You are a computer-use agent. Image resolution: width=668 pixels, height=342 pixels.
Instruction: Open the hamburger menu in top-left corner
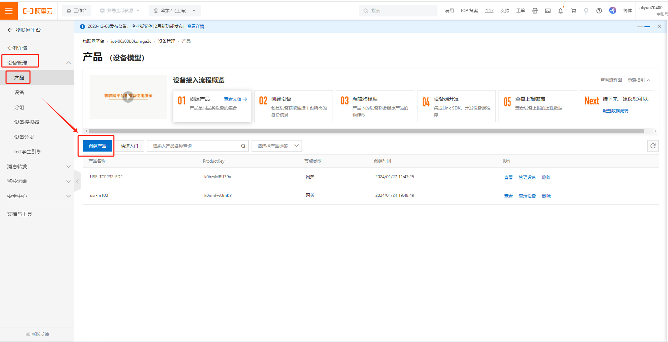[9, 11]
